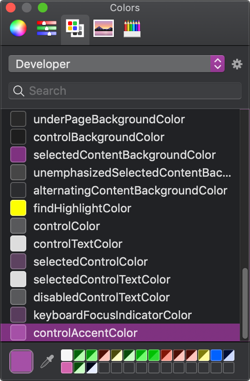Viewport: 250px width, 381px height.
Task: Open the image palettes picker
Action: click(104, 28)
